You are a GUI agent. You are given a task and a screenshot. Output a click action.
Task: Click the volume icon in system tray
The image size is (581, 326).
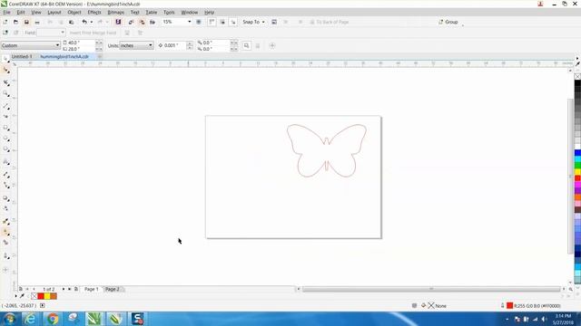(x=544, y=319)
